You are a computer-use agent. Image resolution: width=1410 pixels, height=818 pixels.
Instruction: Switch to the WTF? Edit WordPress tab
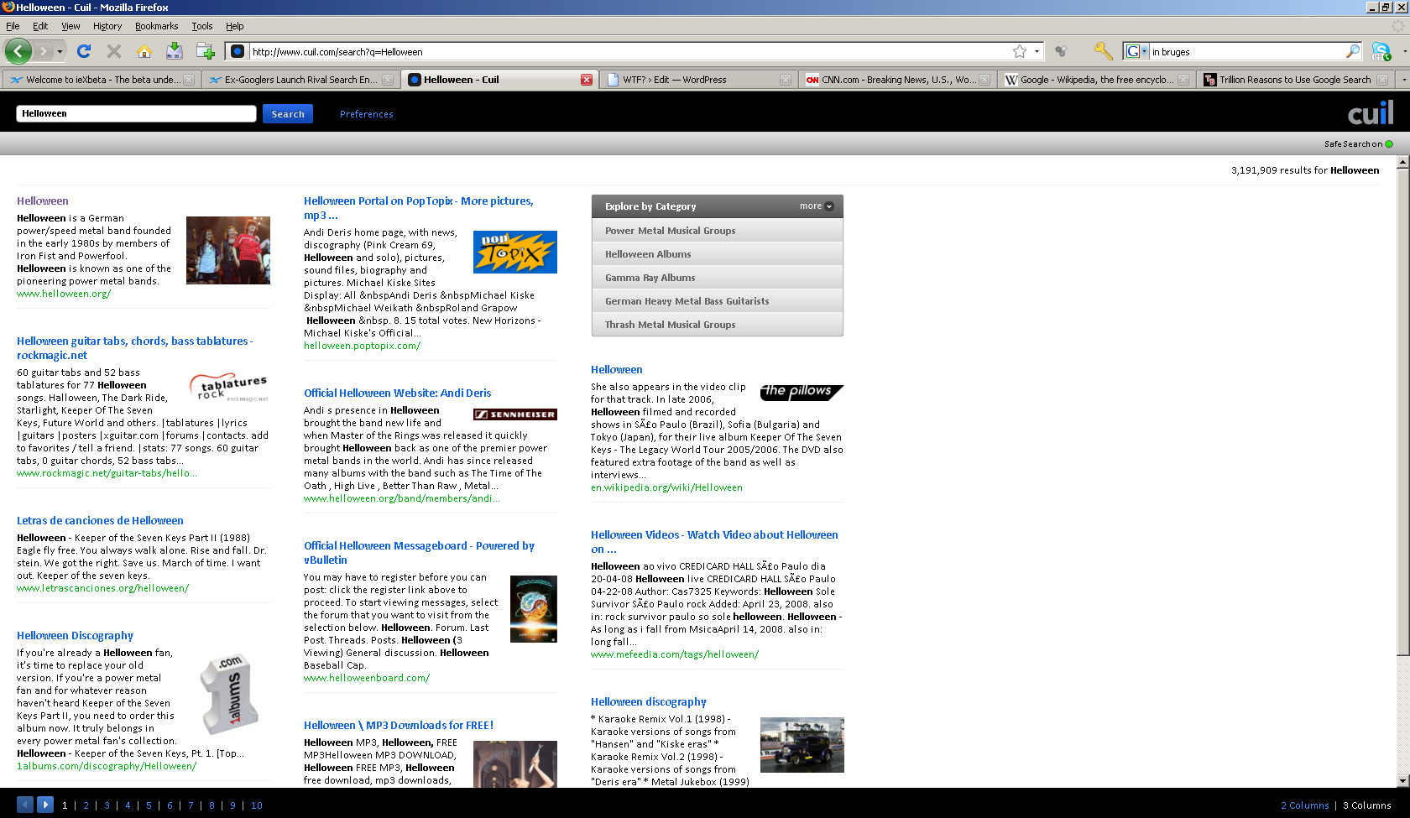click(698, 80)
